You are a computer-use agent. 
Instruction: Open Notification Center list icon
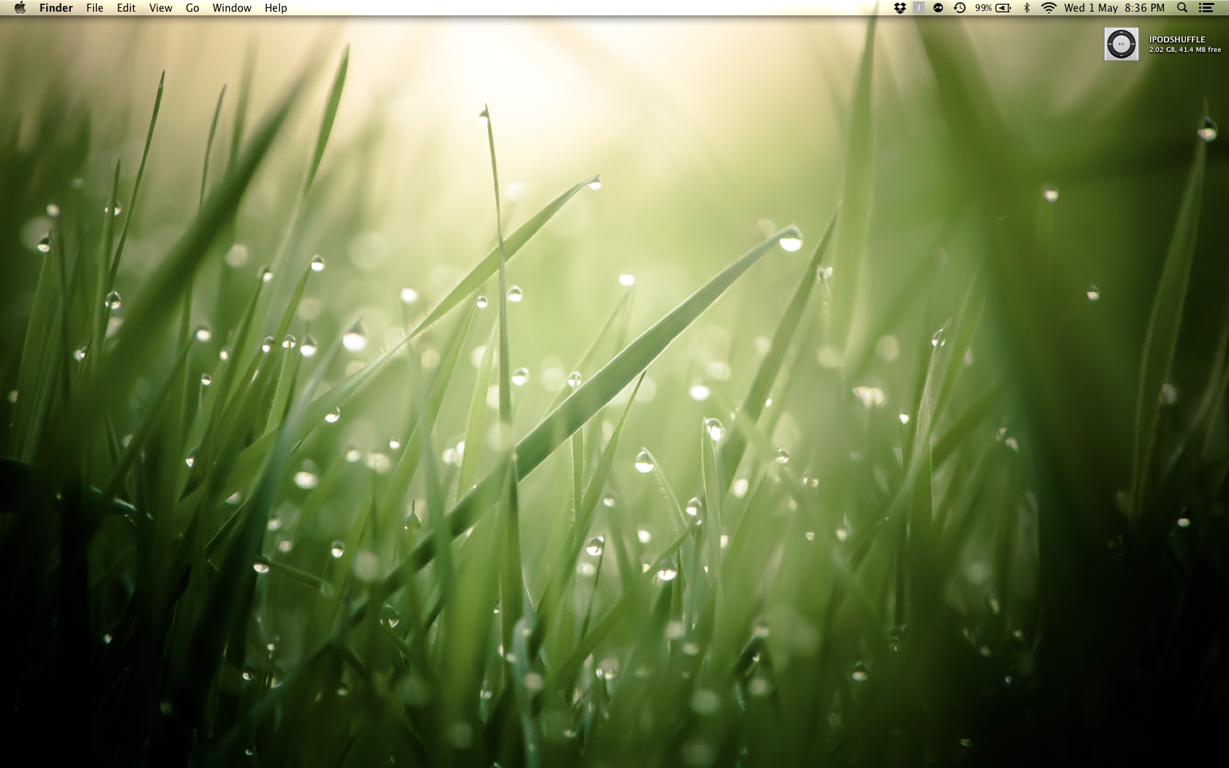point(1207,8)
